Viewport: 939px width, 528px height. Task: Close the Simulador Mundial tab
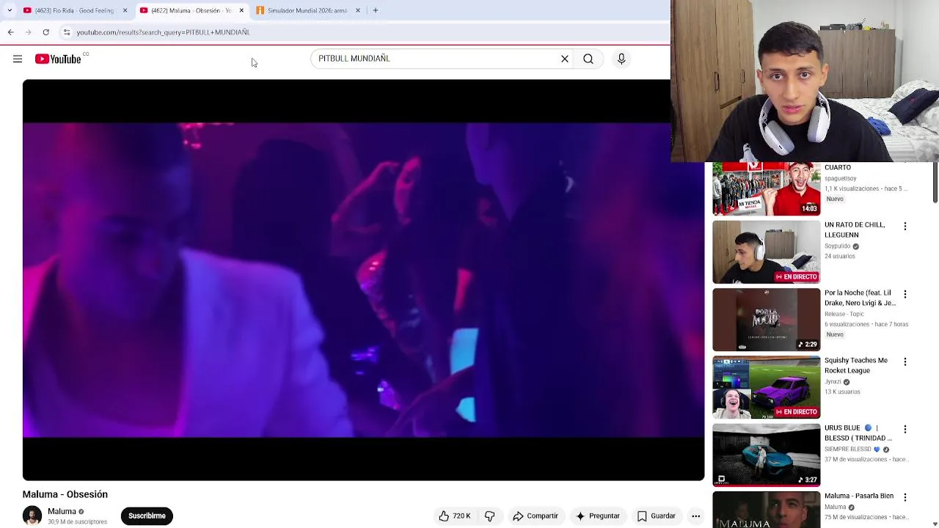pos(358,10)
